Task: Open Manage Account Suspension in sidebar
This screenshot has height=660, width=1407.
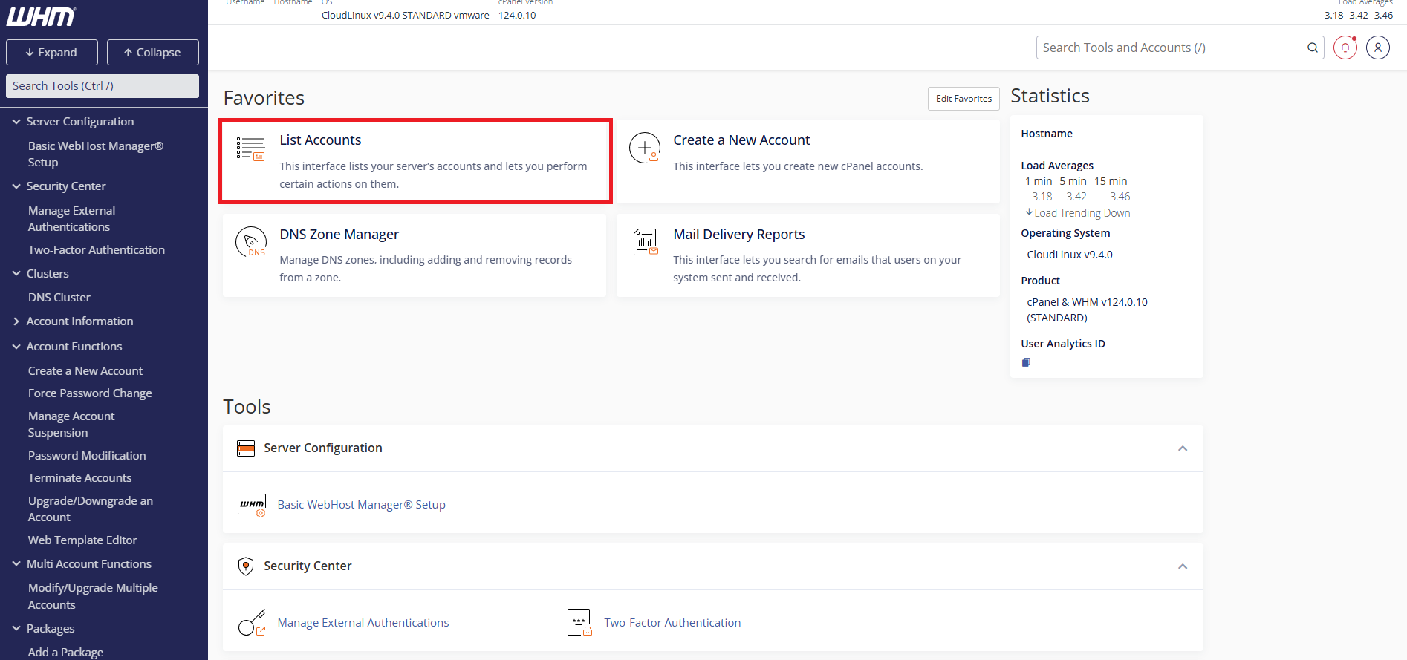Action: (x=71, y=425)
